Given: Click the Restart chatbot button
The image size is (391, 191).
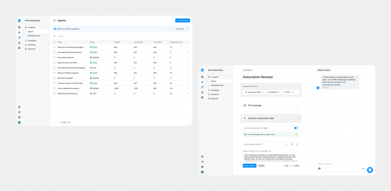Looking at the screenshot, I should point(324,70).
